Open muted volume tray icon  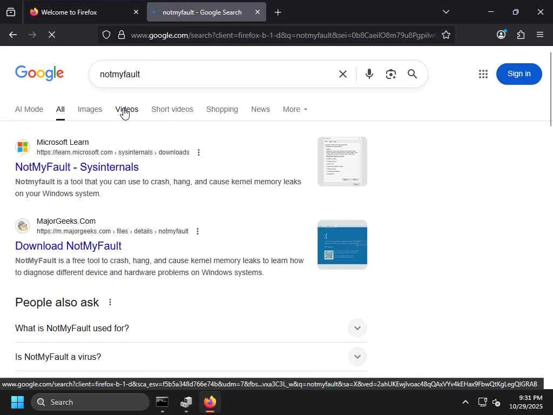click(x=496, y=402)
